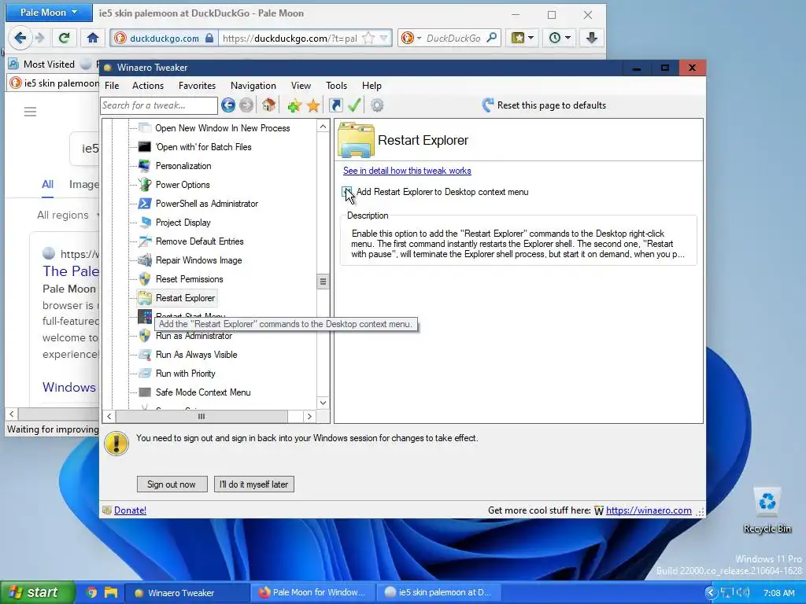Click the Forward arrow in Winaero Tweaker toolbar
Image resolution: width=806 pixels, height=604 pixels.
pos(246,105)
